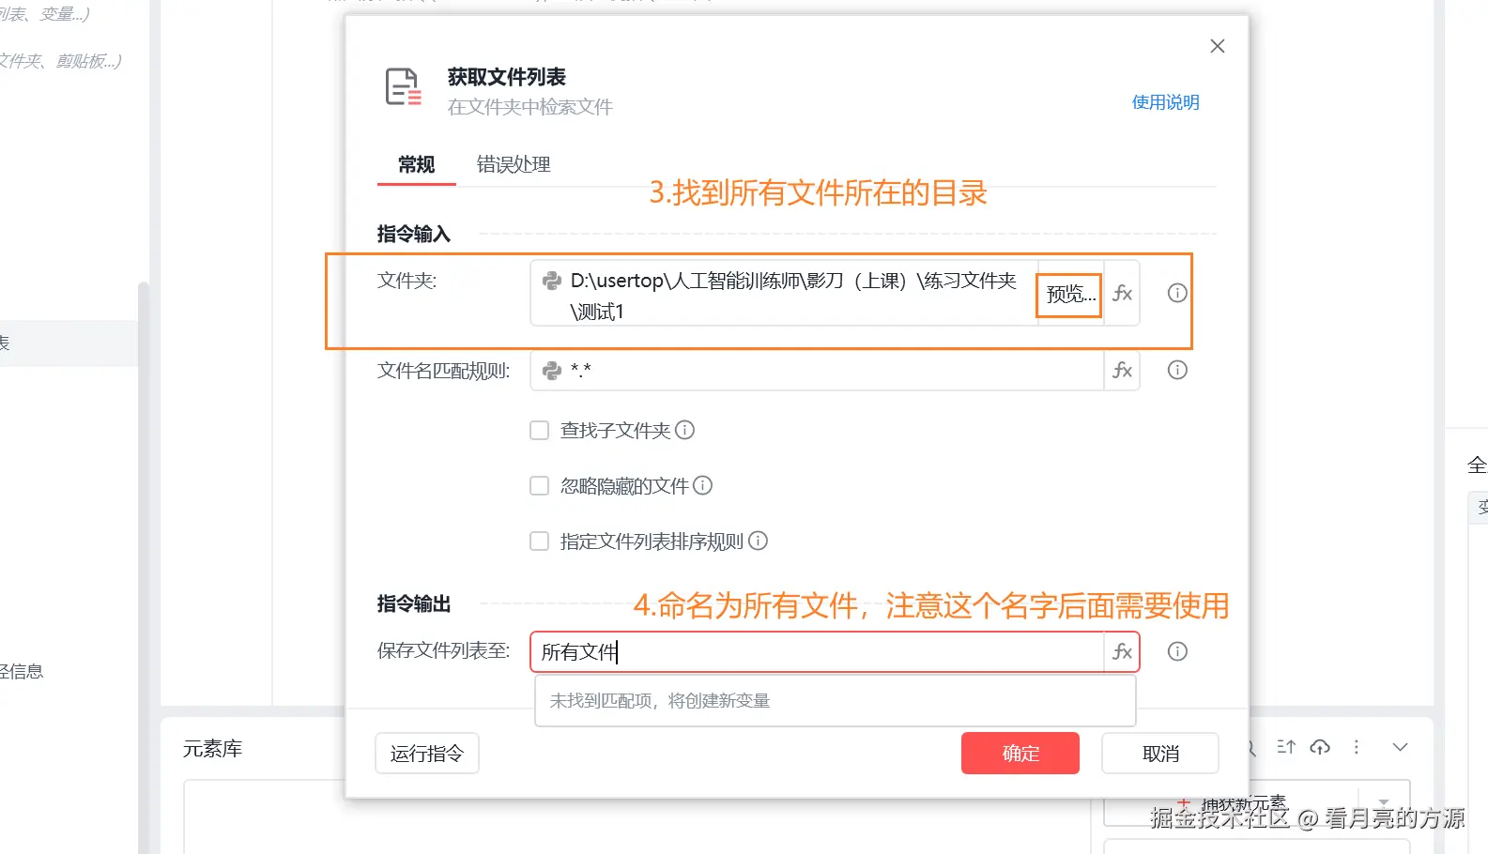Select the 未找到匹配项,将创建新变量 suggestion

tap(834, 701)
